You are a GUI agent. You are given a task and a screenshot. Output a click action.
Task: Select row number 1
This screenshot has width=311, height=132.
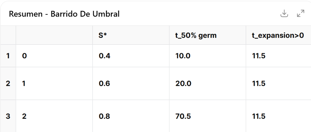tap(8, 56)
